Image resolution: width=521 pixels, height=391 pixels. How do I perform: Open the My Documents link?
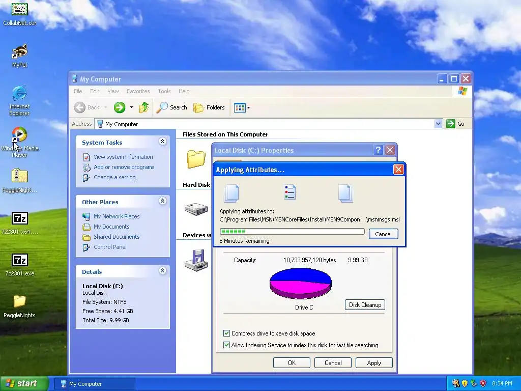(111, 227)
